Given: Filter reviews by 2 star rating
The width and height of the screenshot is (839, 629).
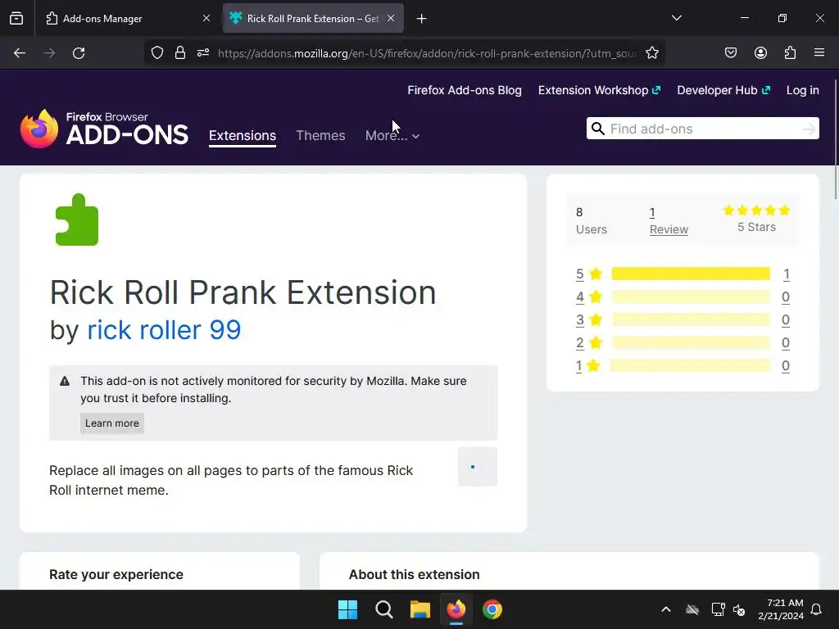Looking at the screenshot, I should point(588,343).
